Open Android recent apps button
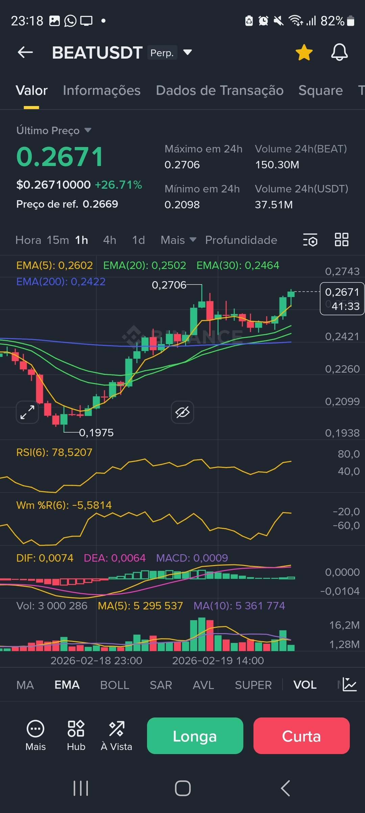 (81, 788)
